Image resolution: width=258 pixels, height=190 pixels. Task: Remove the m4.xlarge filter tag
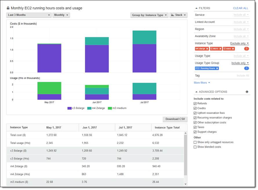tap(207, 49)
